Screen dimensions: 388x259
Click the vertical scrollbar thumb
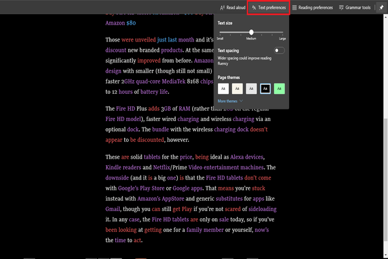tap(385, 180)
